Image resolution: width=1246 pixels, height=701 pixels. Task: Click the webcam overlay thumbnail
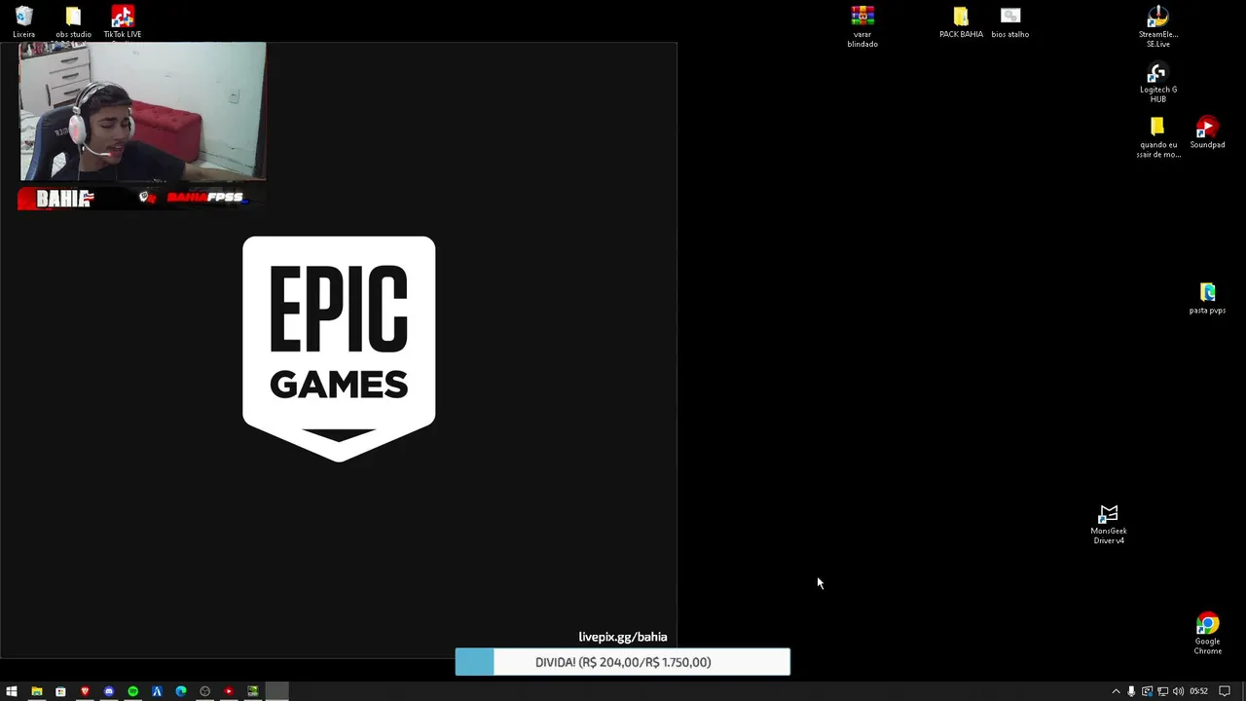(142, 111)
